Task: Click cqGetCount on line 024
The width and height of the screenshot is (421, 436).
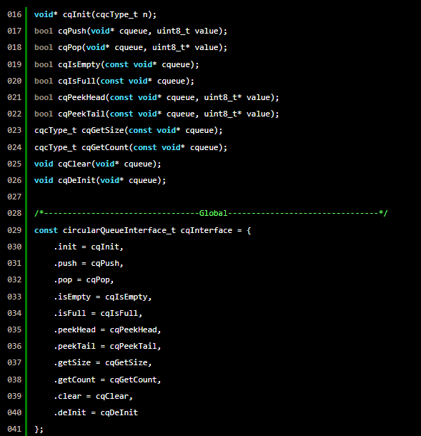Action: 105,147
